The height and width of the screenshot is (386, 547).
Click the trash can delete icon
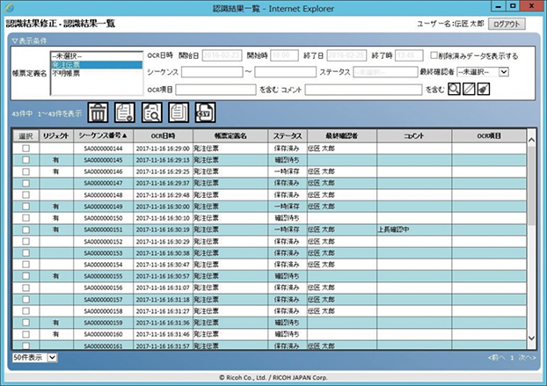click(x=98, y=112)
